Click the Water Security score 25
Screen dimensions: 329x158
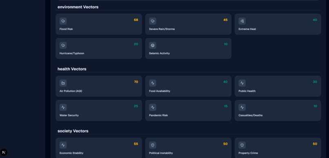tap(136, 106)
